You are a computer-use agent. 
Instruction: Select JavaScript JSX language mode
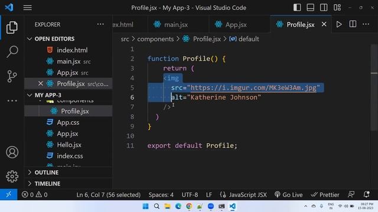243,195
